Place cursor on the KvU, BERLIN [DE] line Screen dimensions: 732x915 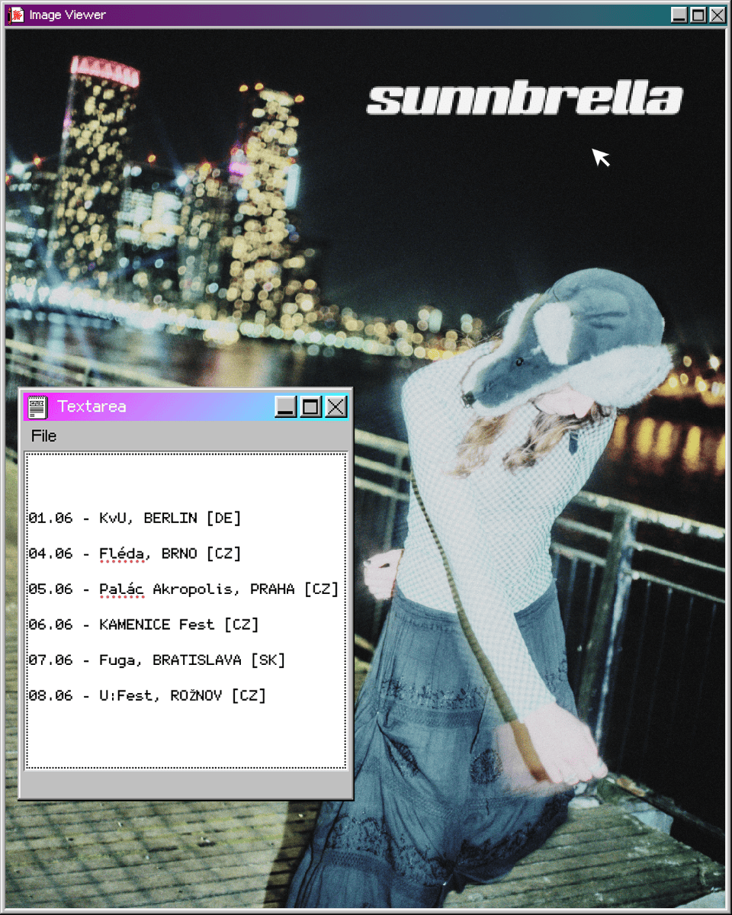pos(134,518)
